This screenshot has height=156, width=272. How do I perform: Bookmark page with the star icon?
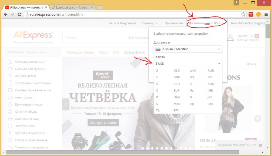tap(243, 14)
